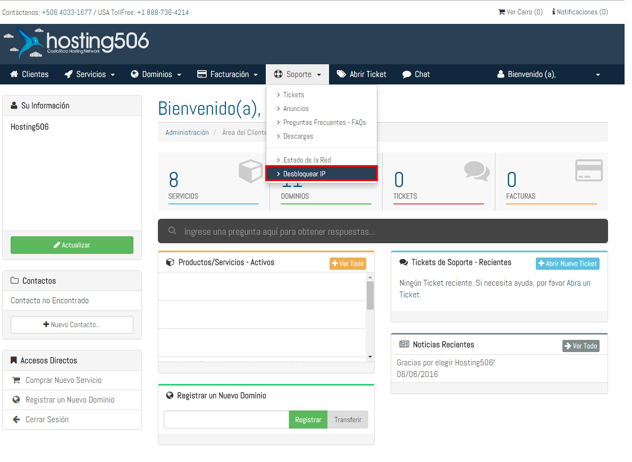Choose Estado de la Red menu entry

307,160
